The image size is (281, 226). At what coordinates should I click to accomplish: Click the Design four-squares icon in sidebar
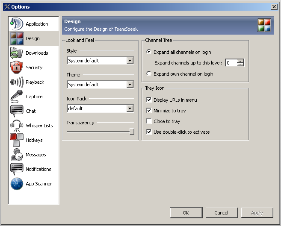[x=17, y=38]
